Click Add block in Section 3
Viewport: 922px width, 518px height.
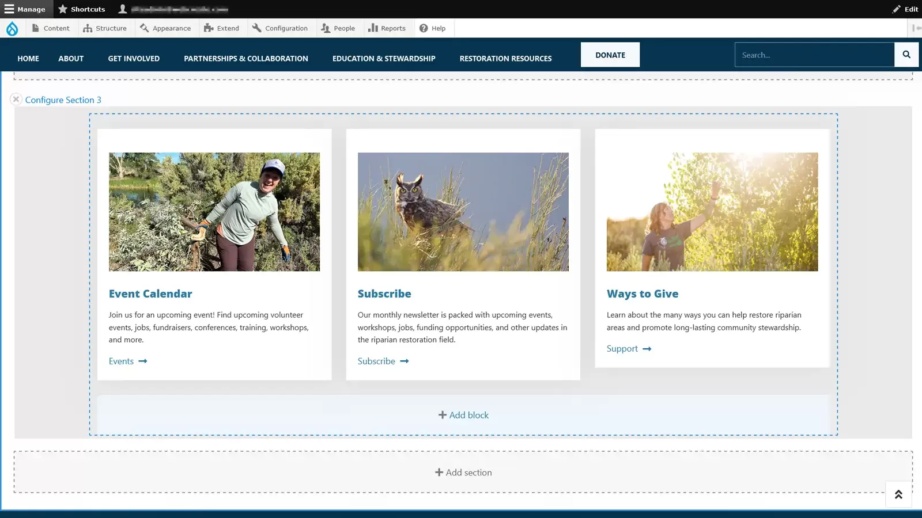pyautogui.click(x=463, y=415)
